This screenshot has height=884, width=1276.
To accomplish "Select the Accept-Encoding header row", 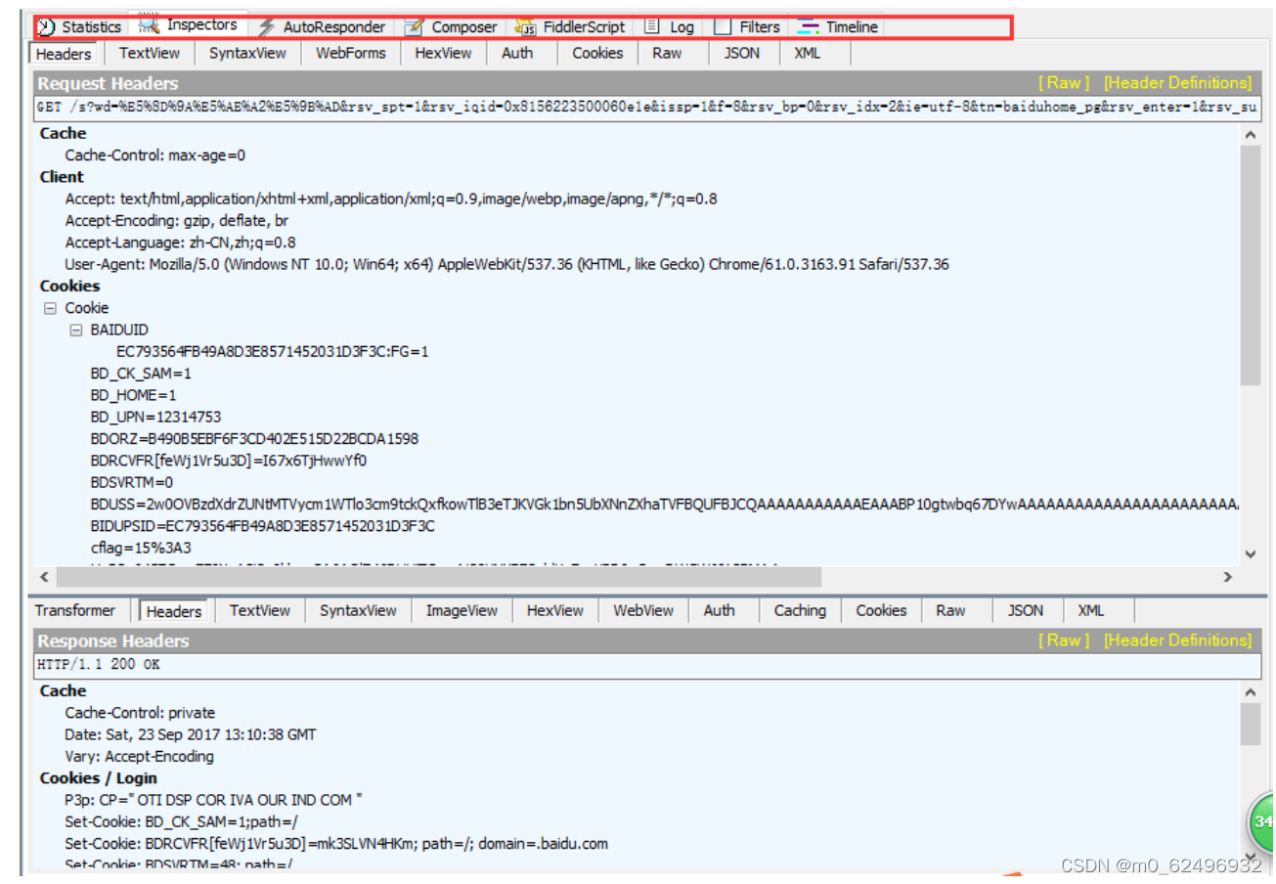I will (x=177, y=221).
